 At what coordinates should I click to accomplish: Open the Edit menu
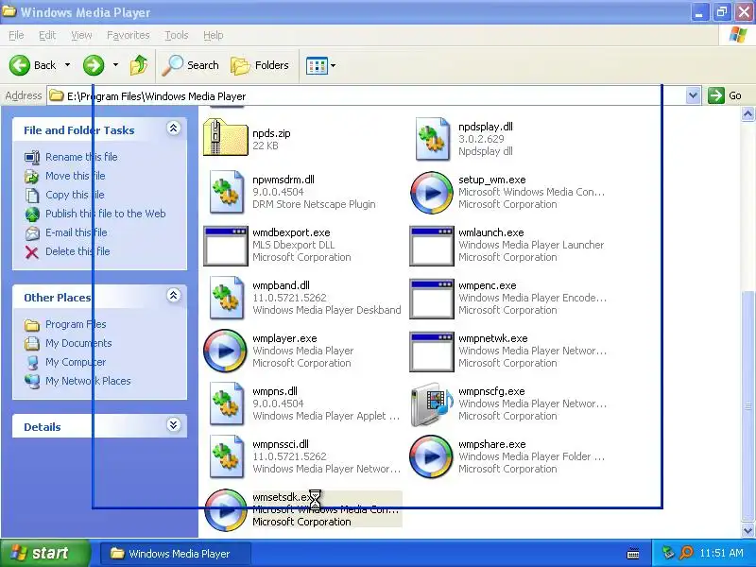(x=46, y=35)
